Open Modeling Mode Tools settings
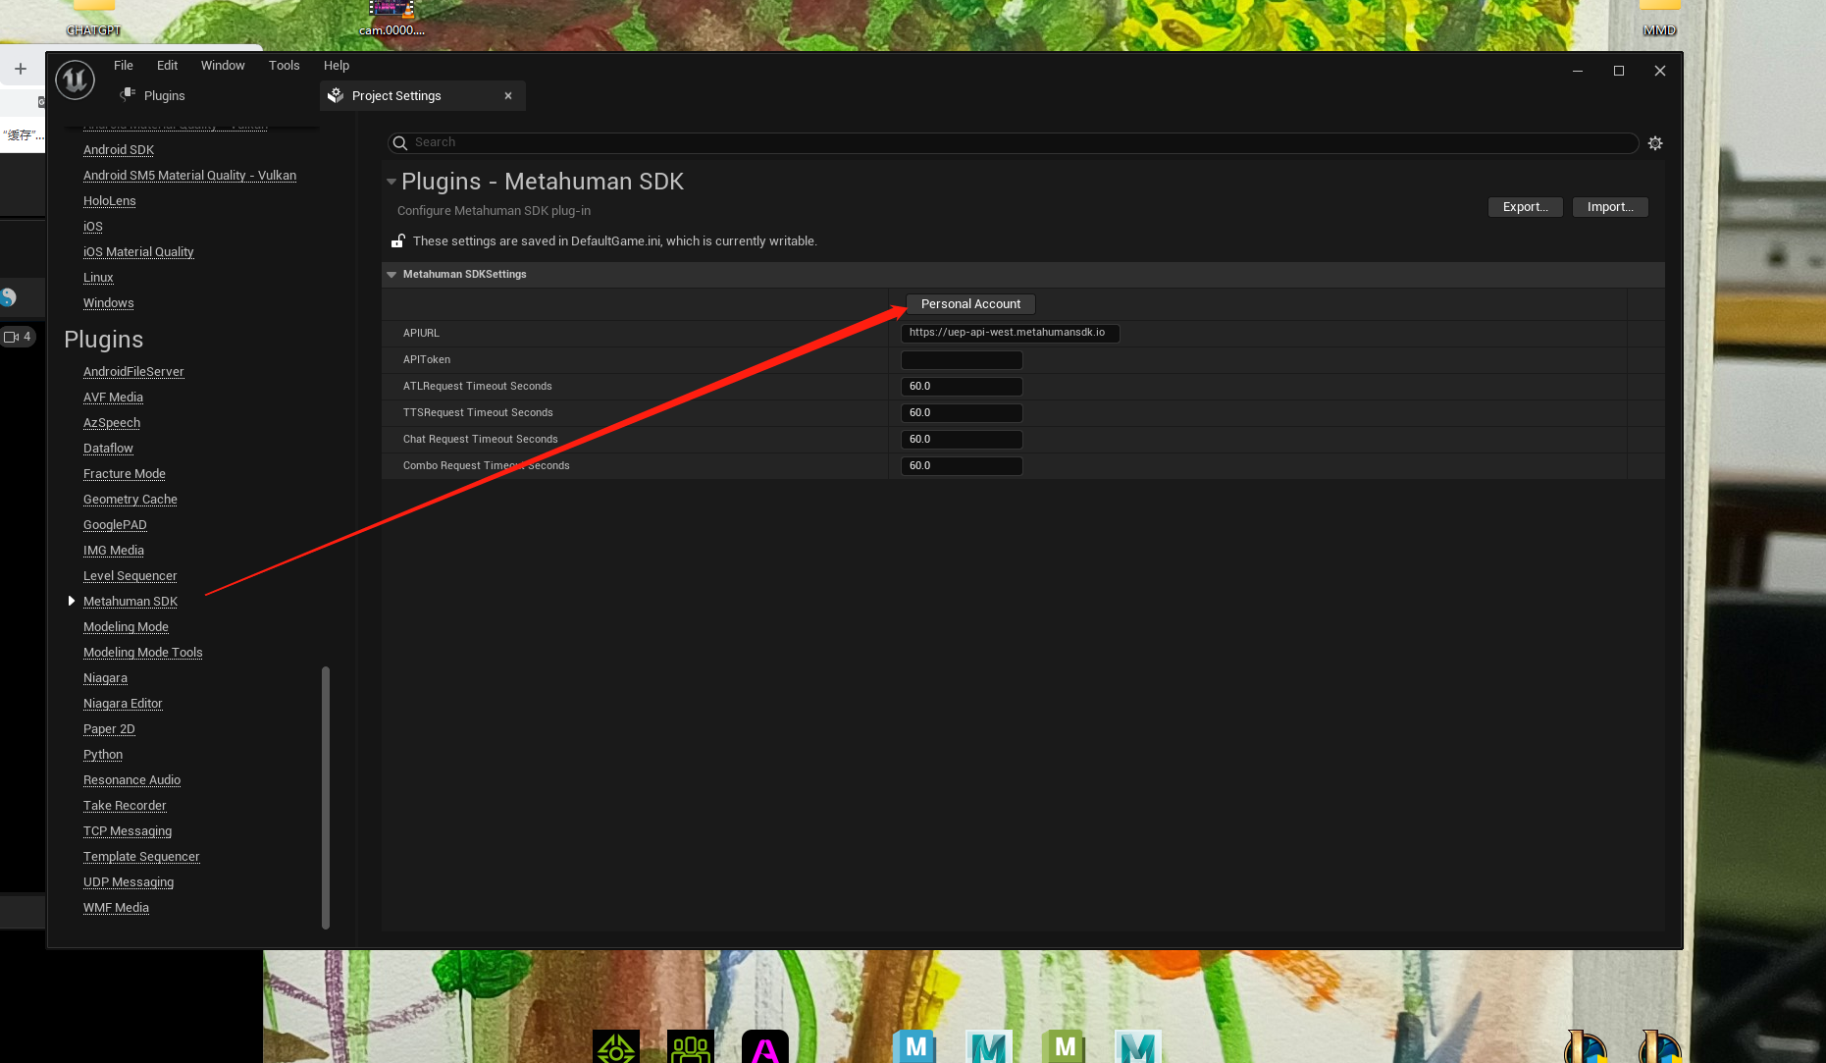Image resolution: width=1826 pixels, height=1063 pixels. point(143,653)
